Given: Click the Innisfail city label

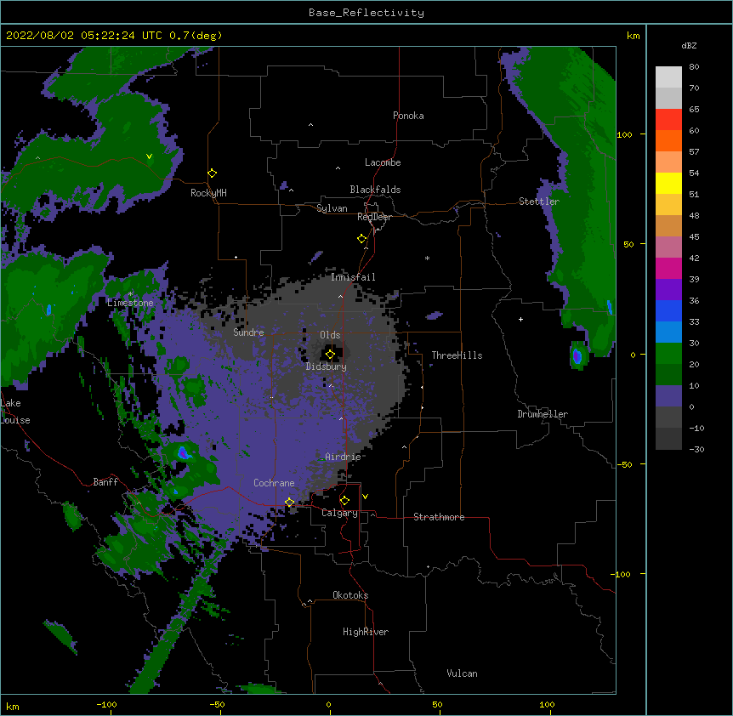Looking at the screenshot, I should coord(353,277).
